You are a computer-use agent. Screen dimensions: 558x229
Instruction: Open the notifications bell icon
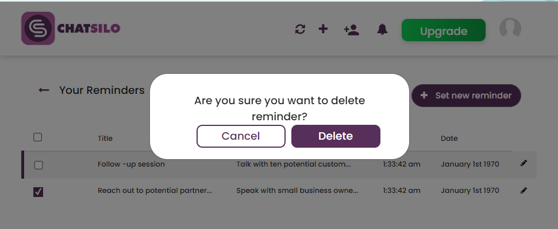382,29
